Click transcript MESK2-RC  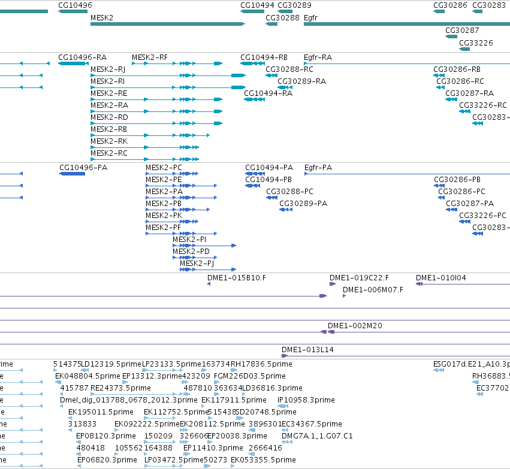(108, 153)
